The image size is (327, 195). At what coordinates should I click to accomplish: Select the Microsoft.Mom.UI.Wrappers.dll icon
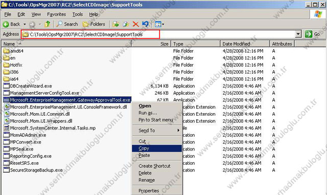[x=7, y=121]
